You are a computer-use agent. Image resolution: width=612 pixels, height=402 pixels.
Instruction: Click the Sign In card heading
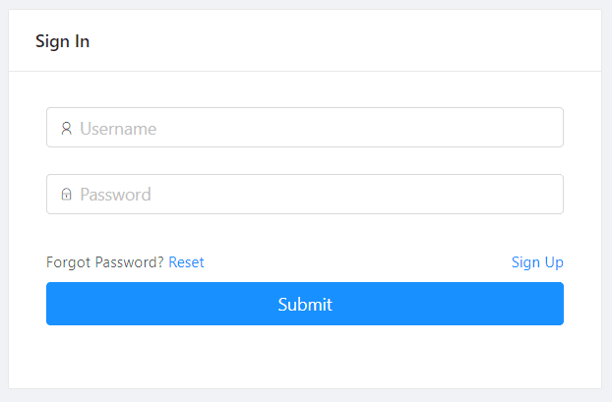(x=62, y=41)
